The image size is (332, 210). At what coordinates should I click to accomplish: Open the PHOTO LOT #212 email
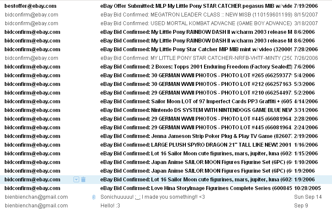[196, 84]
